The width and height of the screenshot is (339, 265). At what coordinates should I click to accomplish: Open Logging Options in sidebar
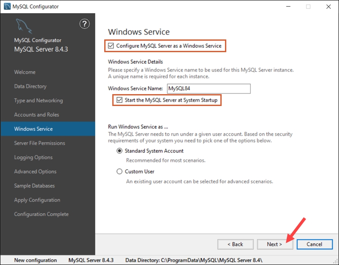click(34, 157)
